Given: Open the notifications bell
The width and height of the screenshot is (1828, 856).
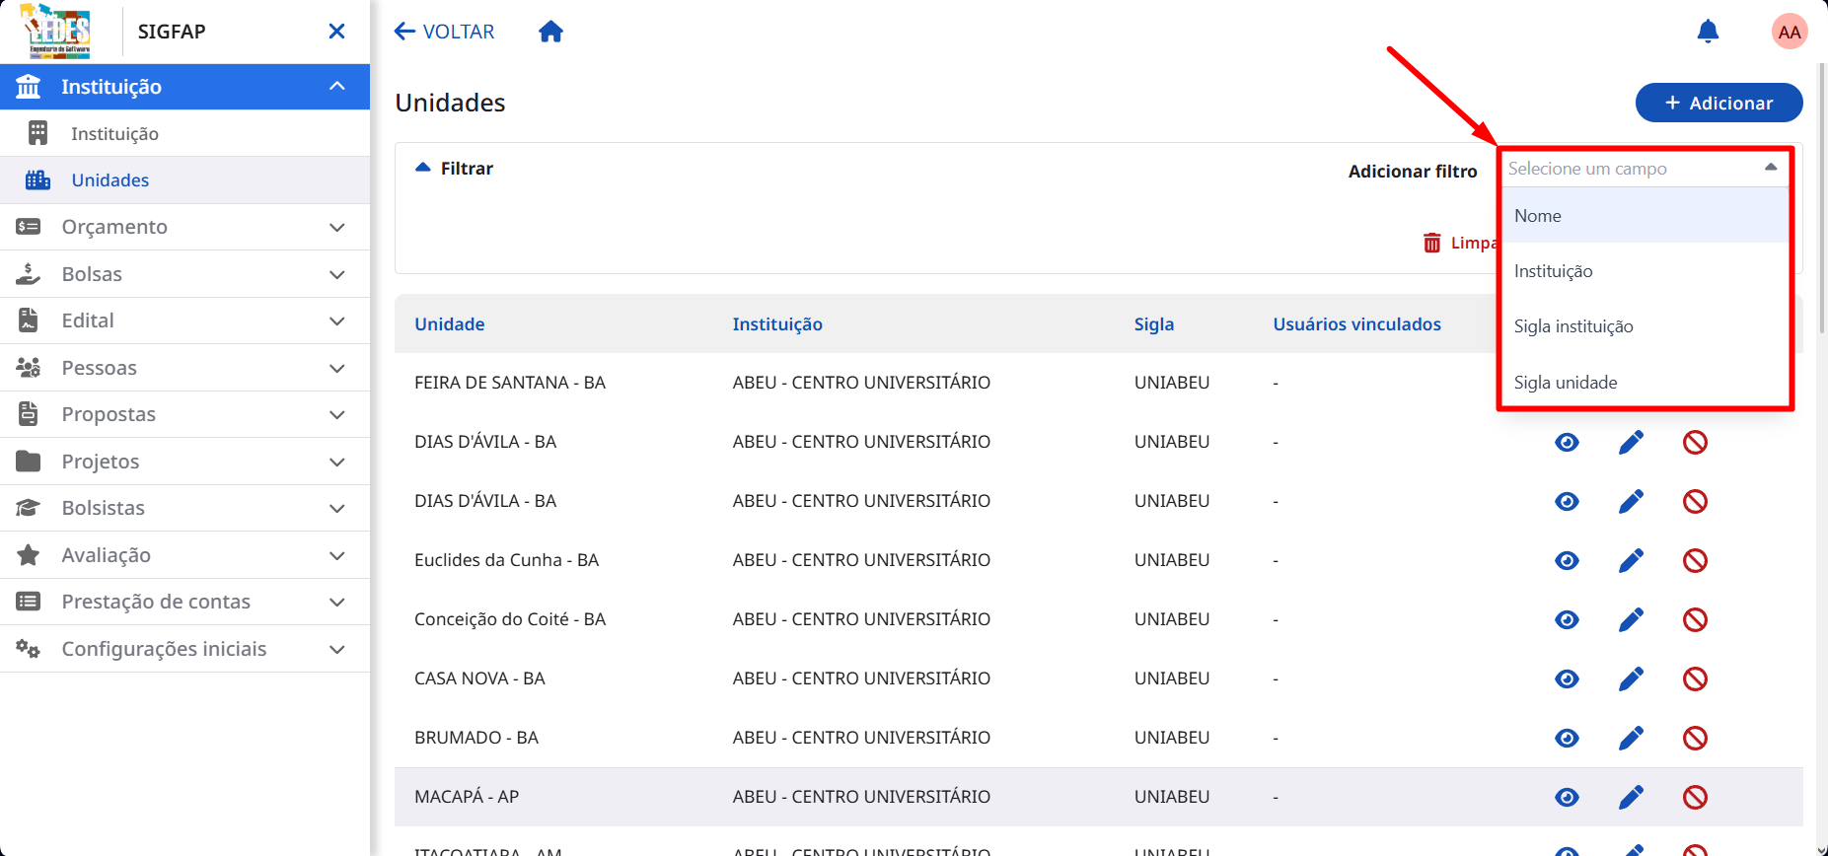Looking at the screenshot, I should tap(1708, 32).
